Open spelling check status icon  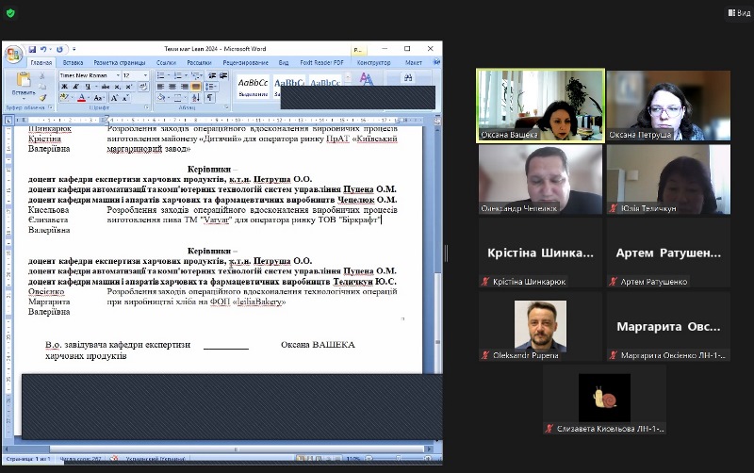[114, 459]
